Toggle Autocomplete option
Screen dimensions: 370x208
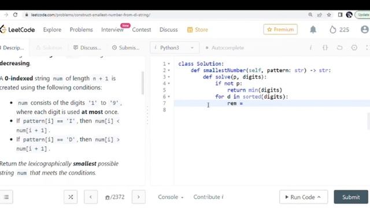click(x=225, y=47)
